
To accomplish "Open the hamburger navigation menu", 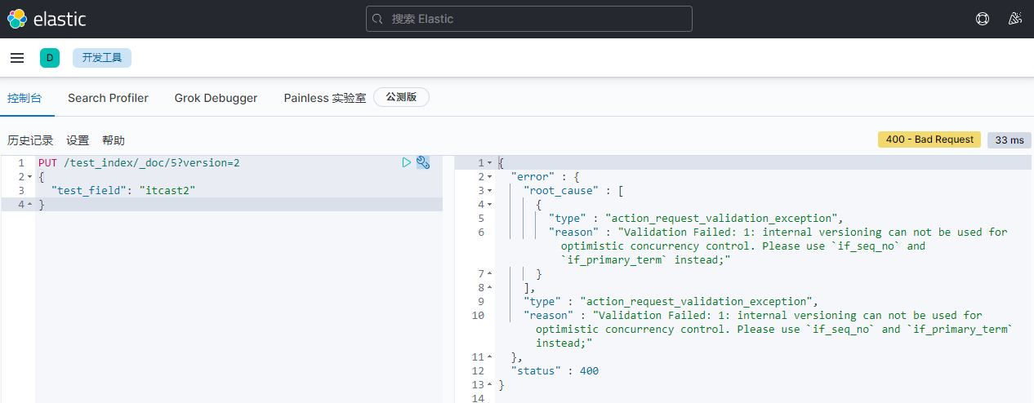I will pos(17,58).
